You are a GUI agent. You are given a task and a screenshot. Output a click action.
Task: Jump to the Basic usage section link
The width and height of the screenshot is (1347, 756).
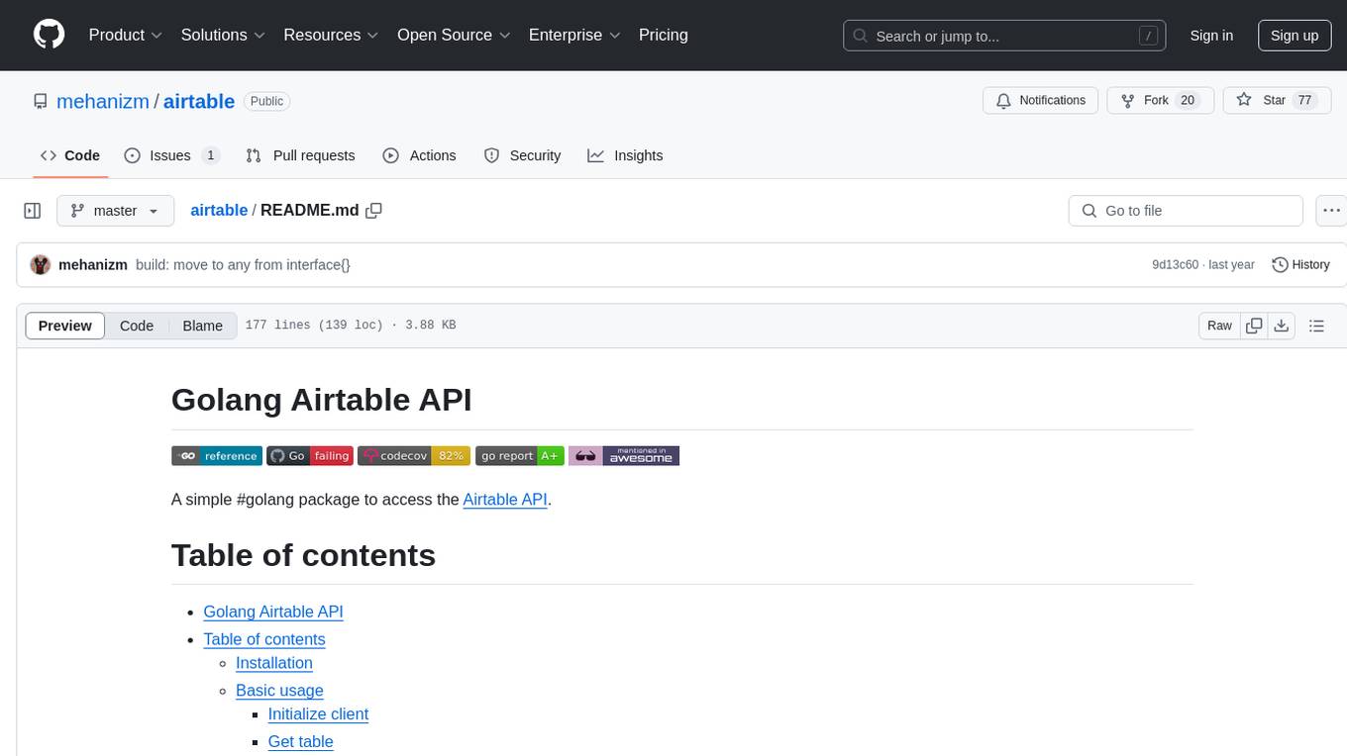click(279, 691)
